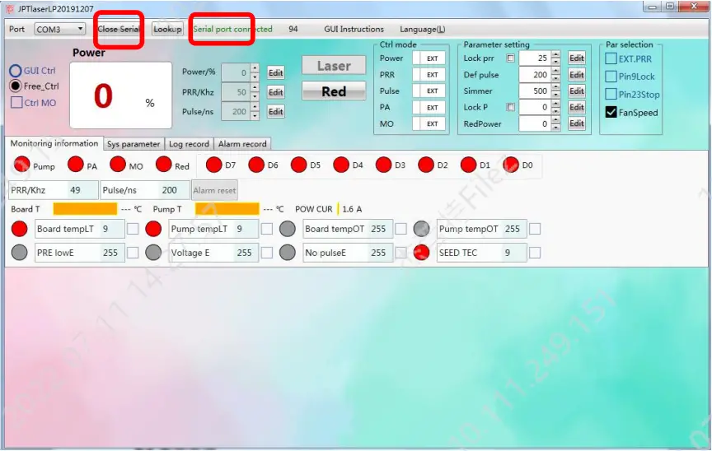712x451 pixels.
Task: Click the Board T orange temperature bar
Action: coord(85,209)
